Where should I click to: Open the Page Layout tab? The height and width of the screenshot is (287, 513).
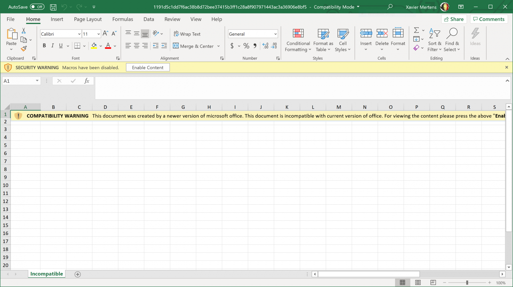[88, 19]
